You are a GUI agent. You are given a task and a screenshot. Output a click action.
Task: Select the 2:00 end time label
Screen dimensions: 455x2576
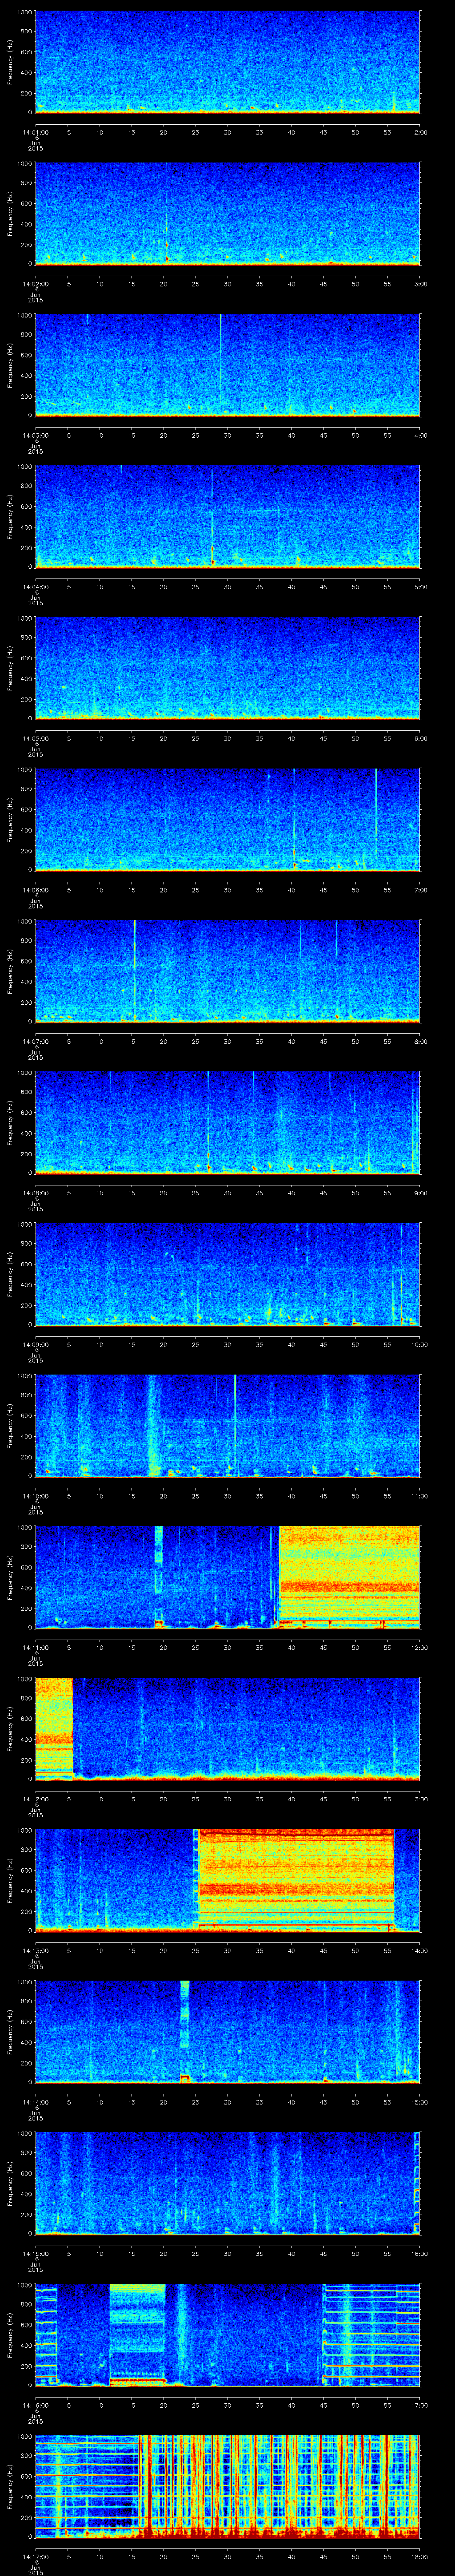[x=420, y=132]
